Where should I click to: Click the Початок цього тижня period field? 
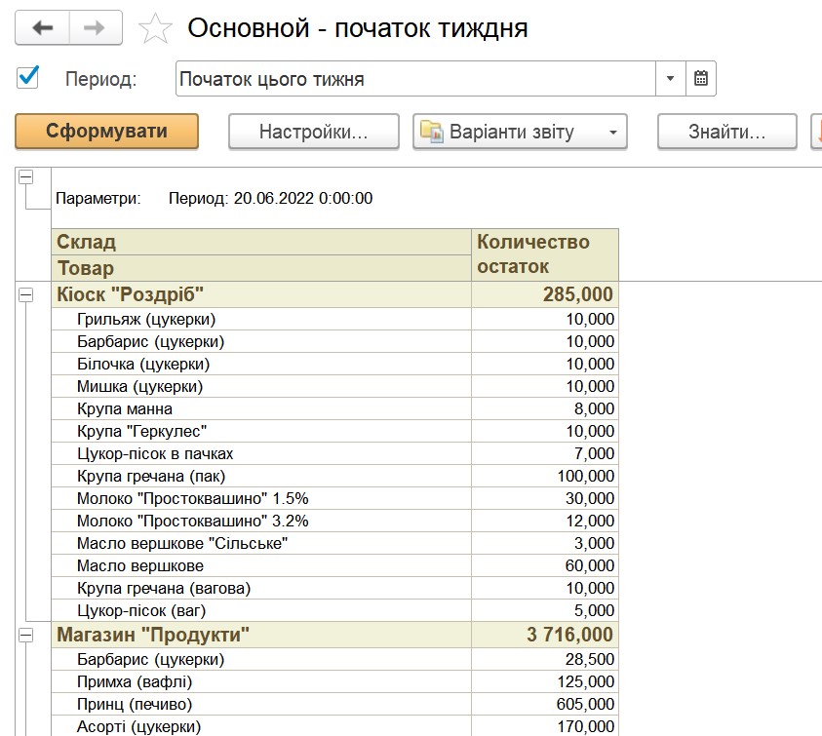tap(415, 79)
